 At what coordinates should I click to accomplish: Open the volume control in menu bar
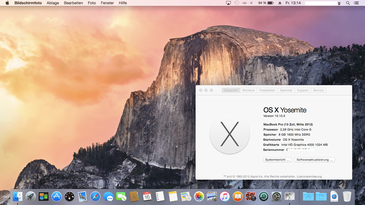(x=251, y=3)
